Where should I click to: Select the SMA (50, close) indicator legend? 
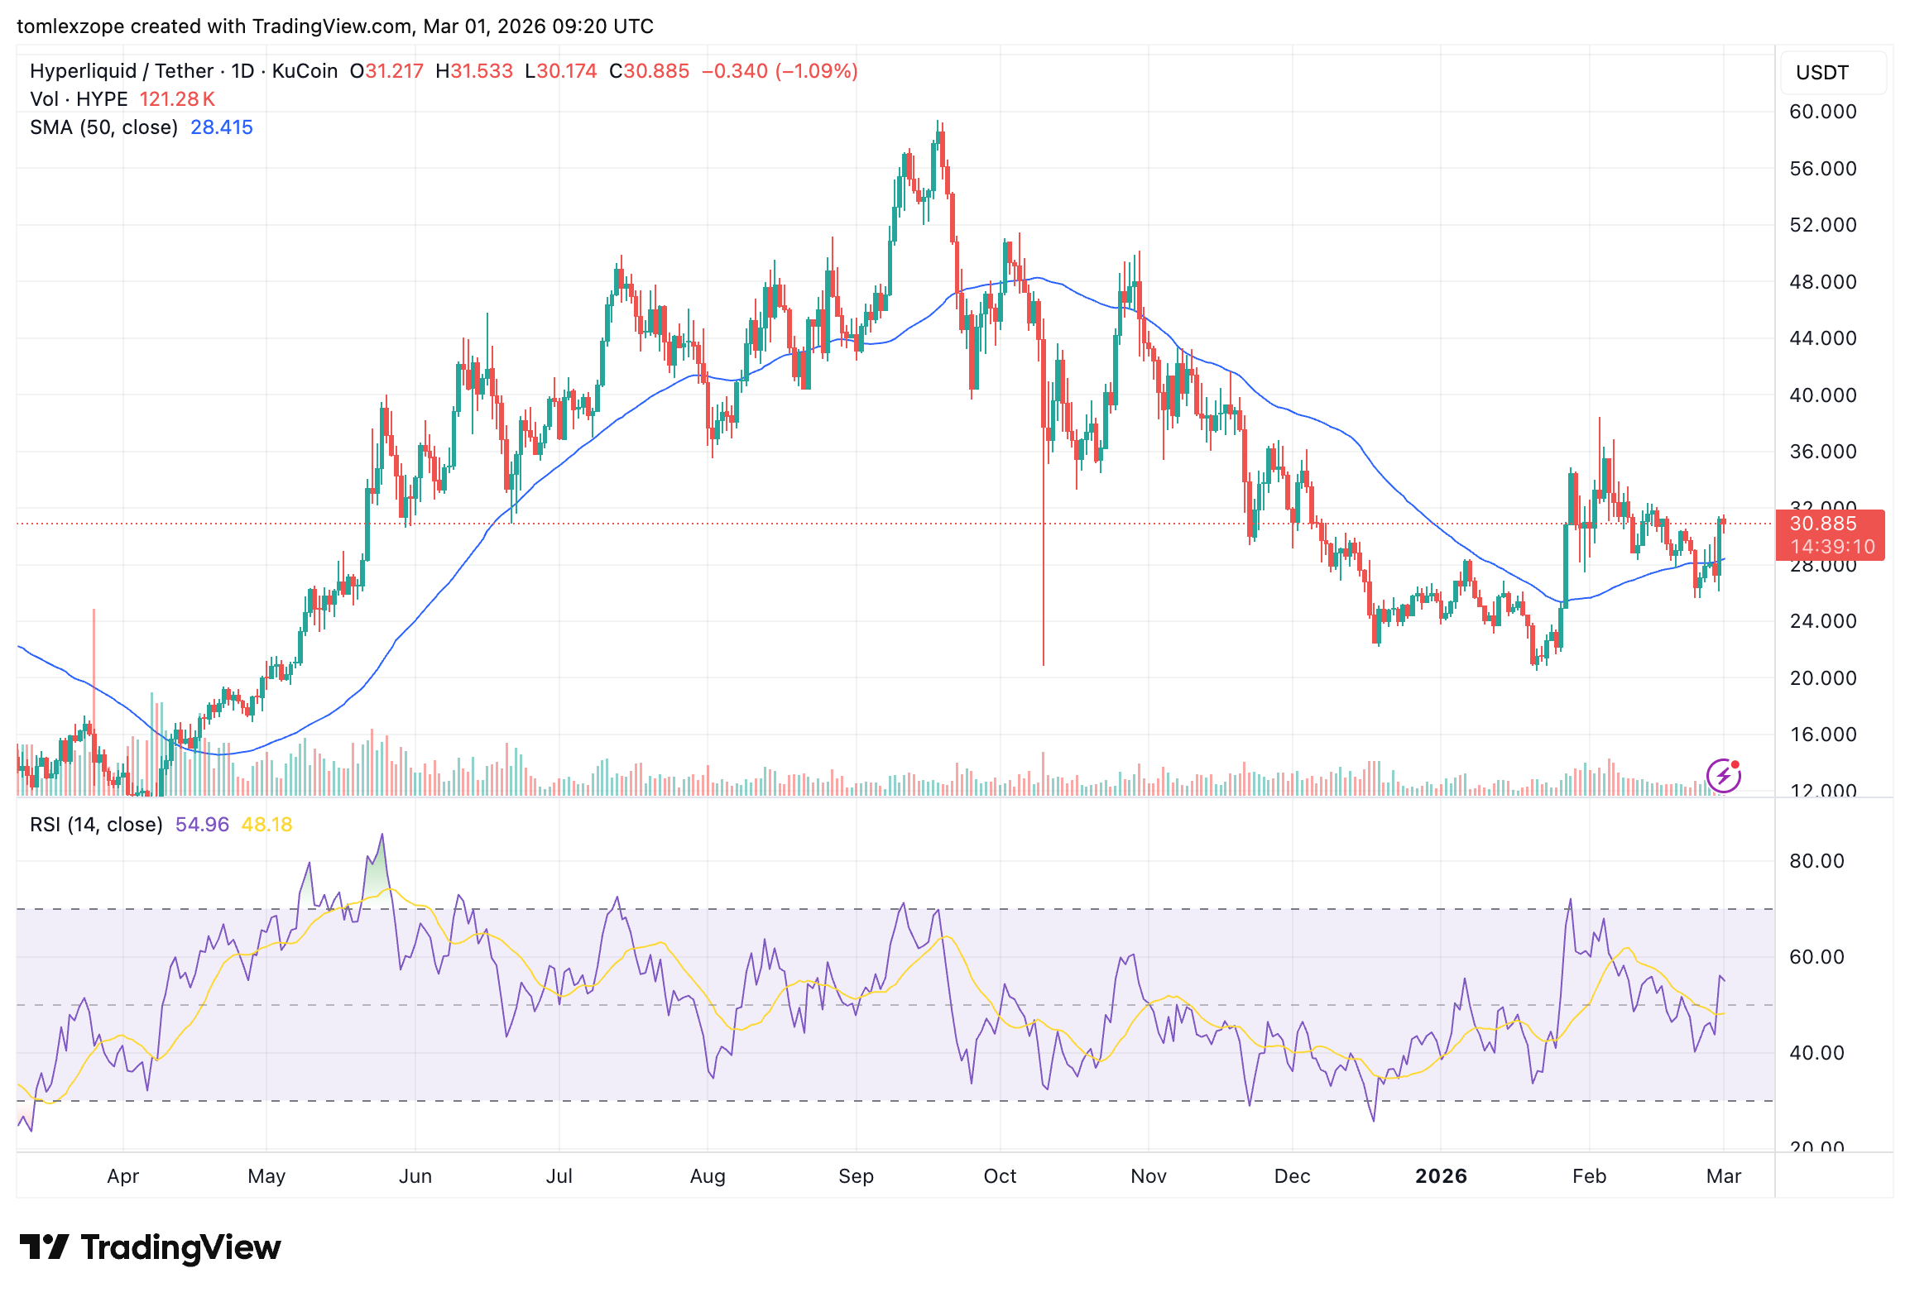[104, 127]
